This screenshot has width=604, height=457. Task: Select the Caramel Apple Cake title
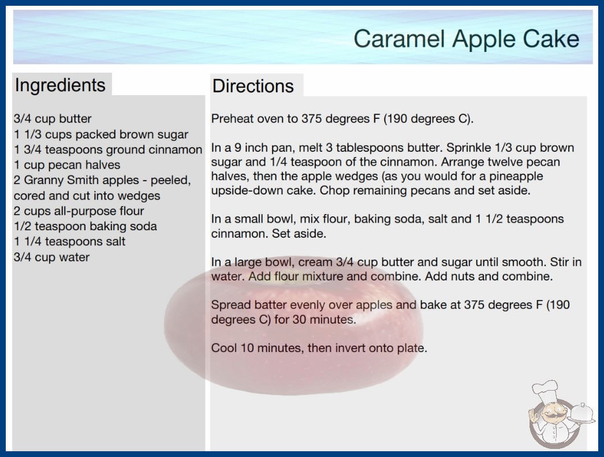[465, 39]
